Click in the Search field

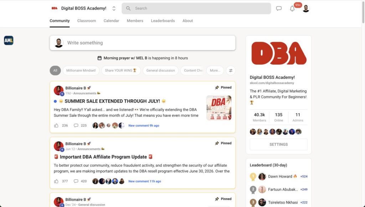[x=196, y=9]
